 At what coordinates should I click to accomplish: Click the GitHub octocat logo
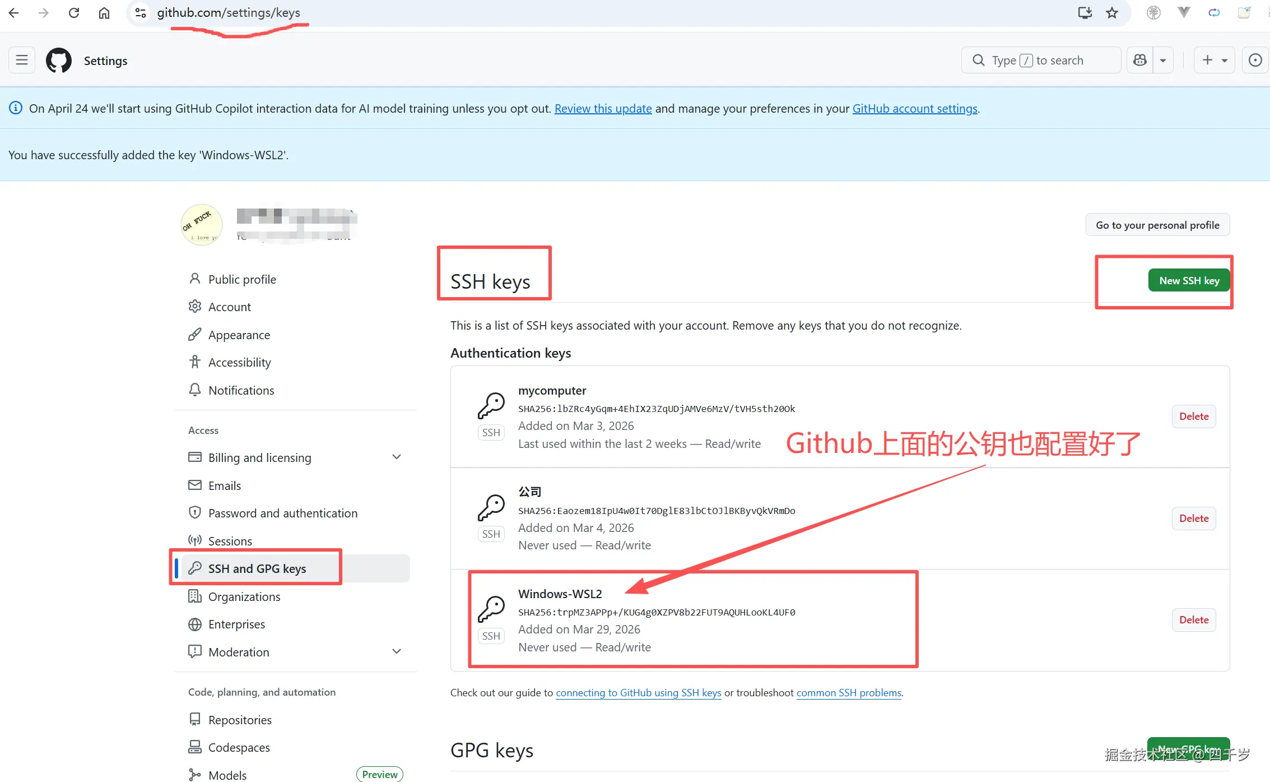click(x=58, y=60)
